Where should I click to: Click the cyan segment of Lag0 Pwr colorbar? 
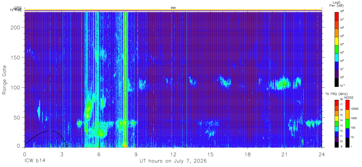[x=337, y=57]
